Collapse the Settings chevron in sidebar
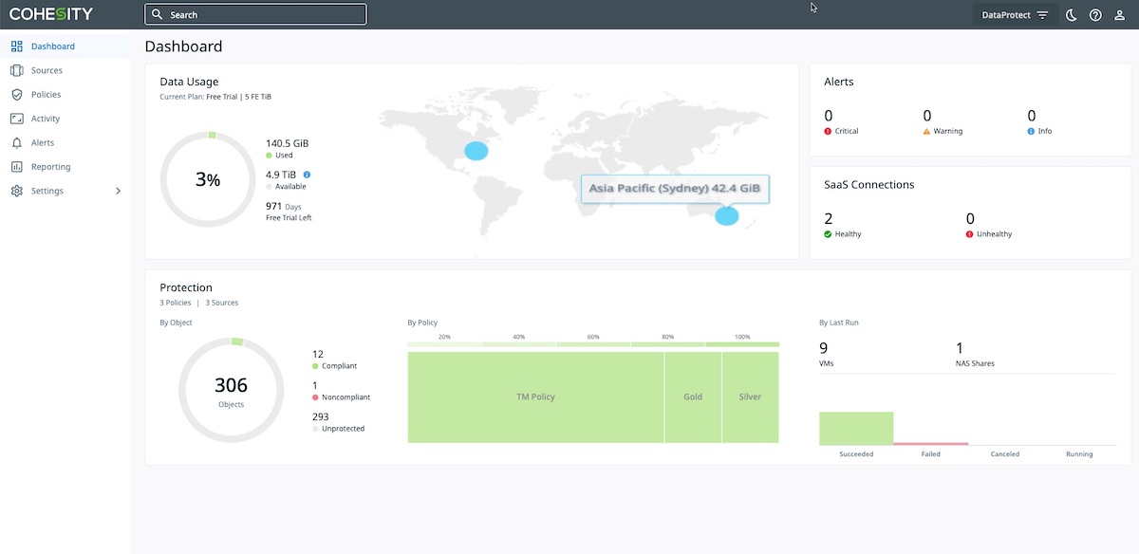Viewport: 1139px width, 554px height. [118, 190]
